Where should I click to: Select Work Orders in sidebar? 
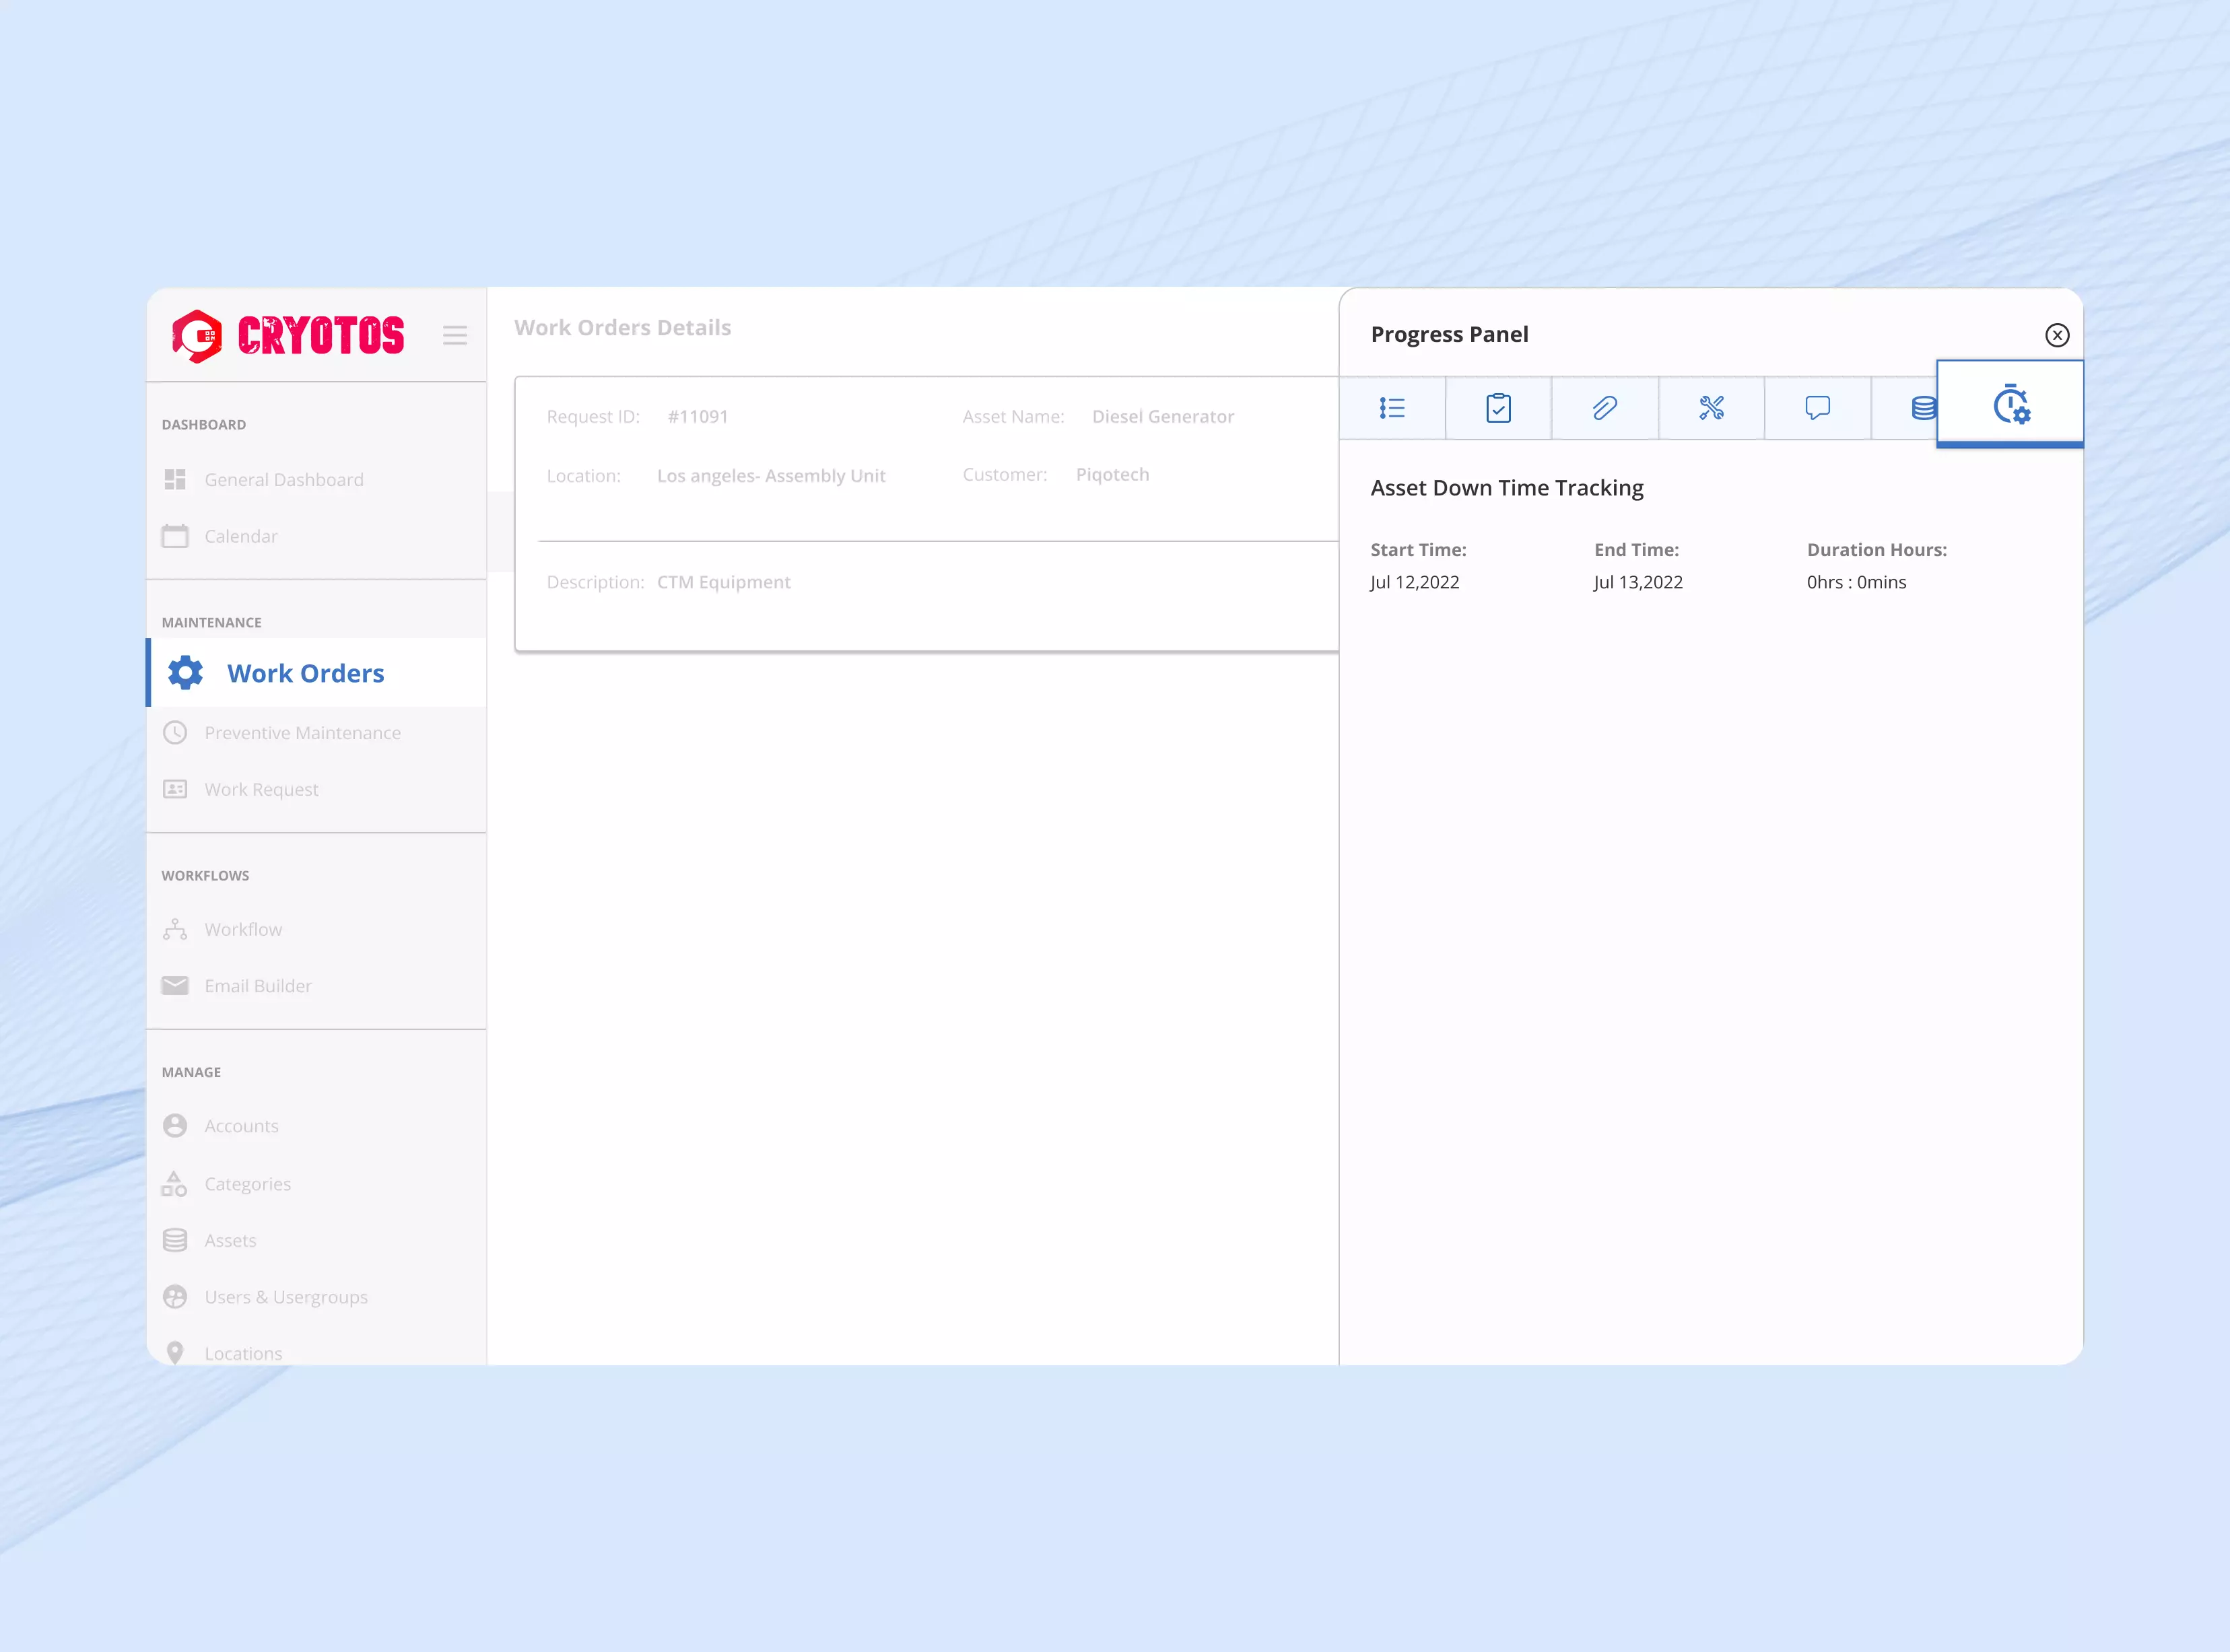305,673
